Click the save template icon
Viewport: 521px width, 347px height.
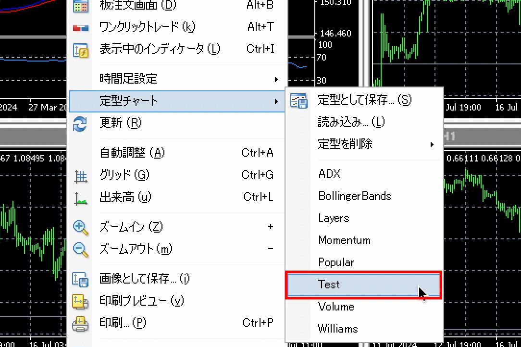point(299,100)
